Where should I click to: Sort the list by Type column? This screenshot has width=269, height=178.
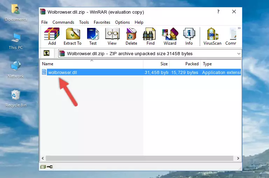[x=221, y=64]
